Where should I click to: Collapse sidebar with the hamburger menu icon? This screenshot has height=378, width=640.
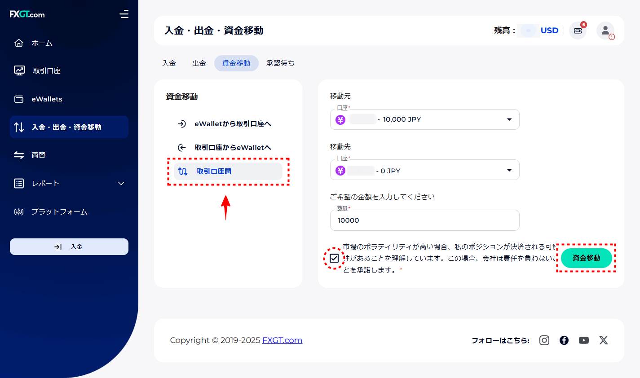124,14
